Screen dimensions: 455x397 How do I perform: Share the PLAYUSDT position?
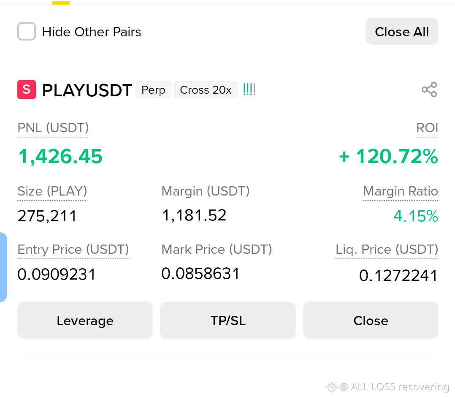pos(429,90)
